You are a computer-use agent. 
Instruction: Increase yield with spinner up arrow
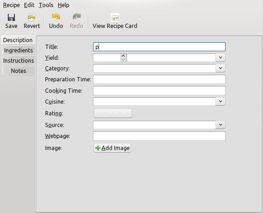(x=123, y=56)
